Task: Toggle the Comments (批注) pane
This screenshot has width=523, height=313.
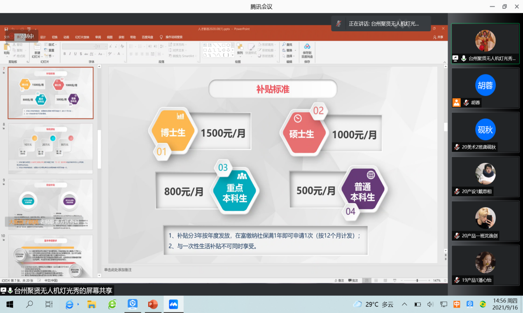Action: (x=353, y=281)
